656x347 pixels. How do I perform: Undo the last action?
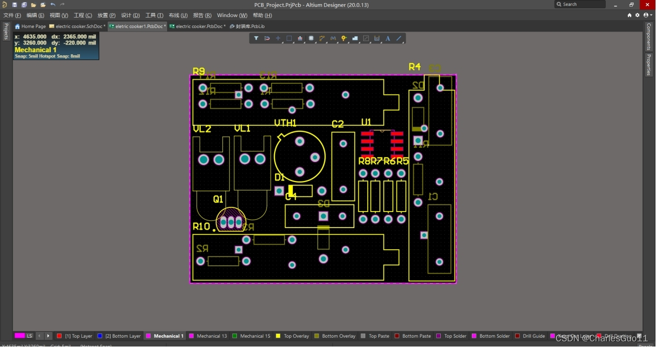coord(53,5)
